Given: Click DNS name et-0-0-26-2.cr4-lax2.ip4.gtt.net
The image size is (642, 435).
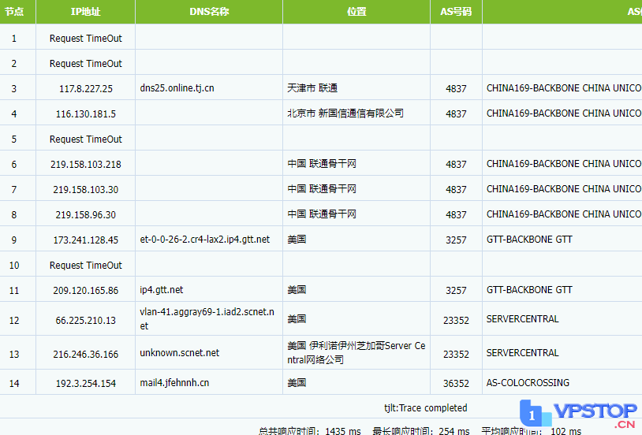Looking at the screenshot, I should 205,240.
